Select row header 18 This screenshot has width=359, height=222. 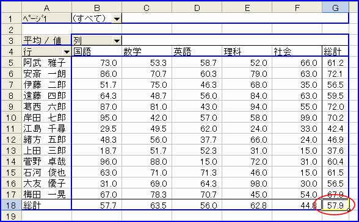point(12,206)
